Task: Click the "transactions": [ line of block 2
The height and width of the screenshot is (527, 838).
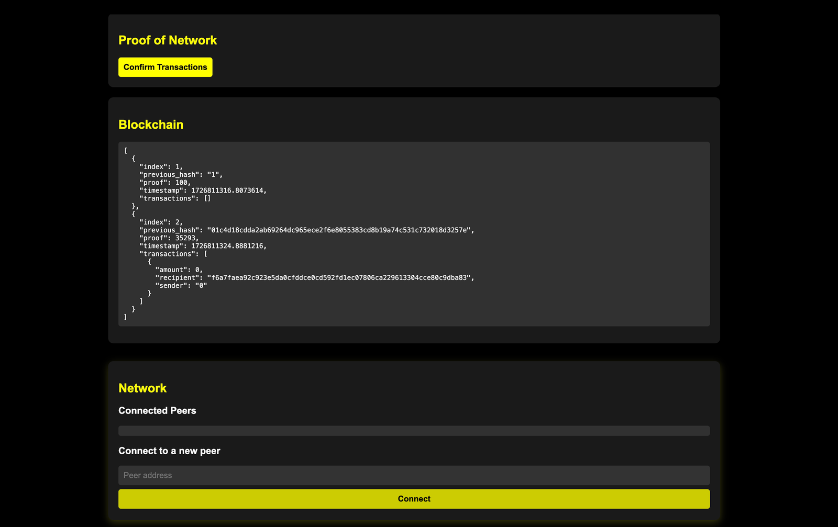Action: [x=173, y=254]
